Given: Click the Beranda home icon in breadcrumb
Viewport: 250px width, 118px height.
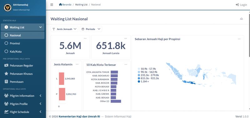Looking at the screenshot, I should [x=60, y=4].
